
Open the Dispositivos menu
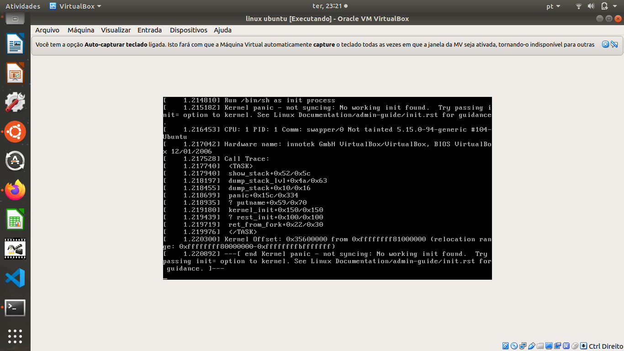188,30
